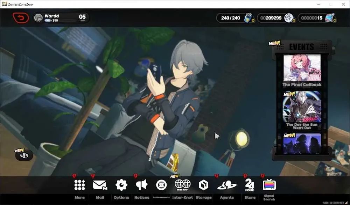
Task: Open the Signal Search TV icon
Action: point(269,184)
